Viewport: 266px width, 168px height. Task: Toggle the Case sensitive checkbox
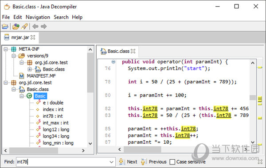[172, 162]
